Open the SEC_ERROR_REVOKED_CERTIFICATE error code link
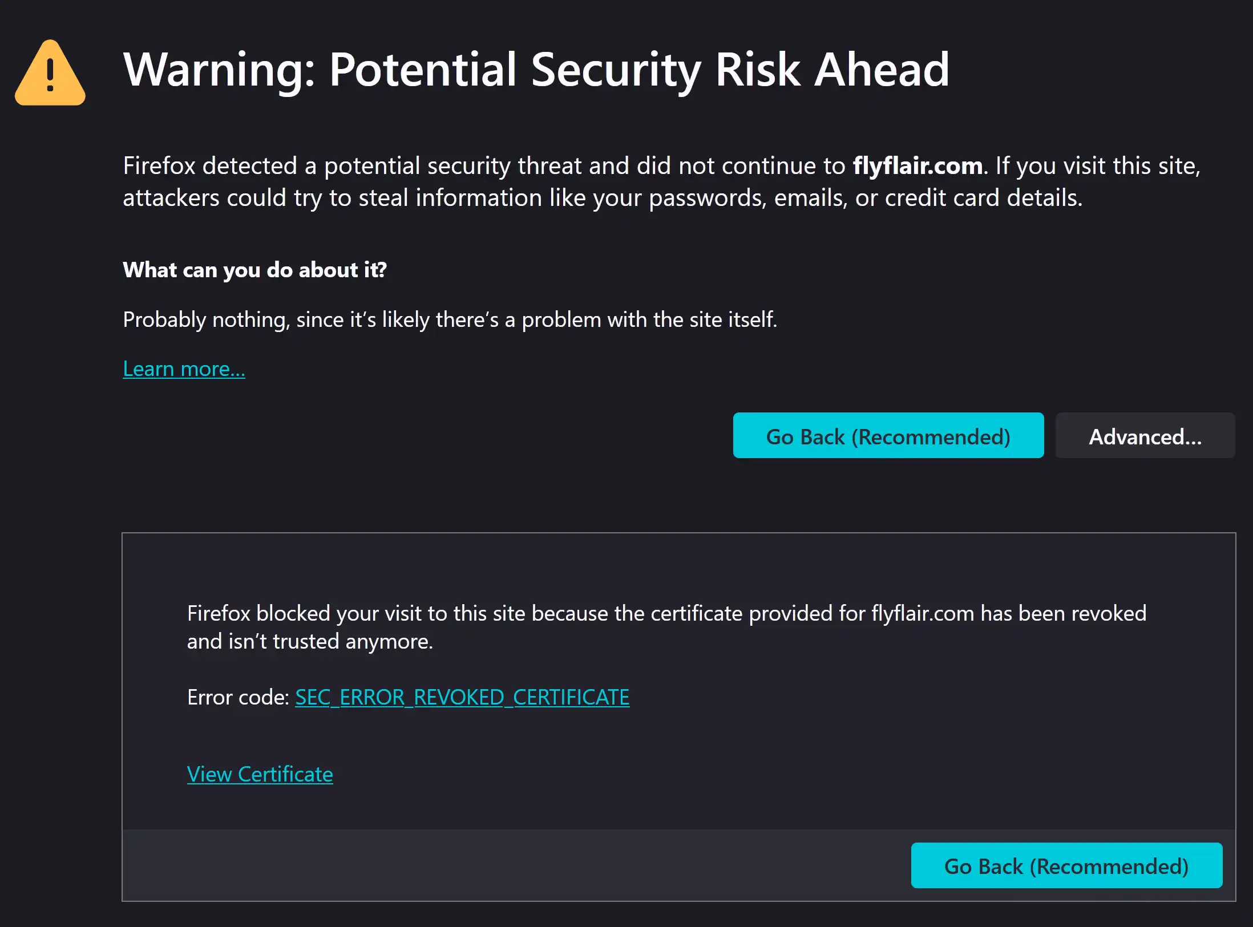The height and width of the screenshot is (927, 1253). (x=462, y=697)
